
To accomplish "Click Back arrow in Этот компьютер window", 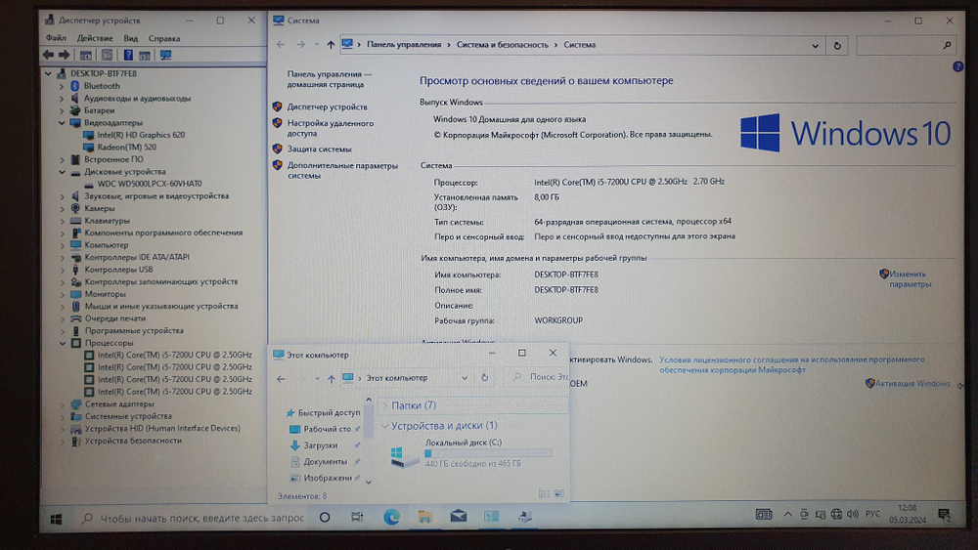I will click(x=281, y=378).
